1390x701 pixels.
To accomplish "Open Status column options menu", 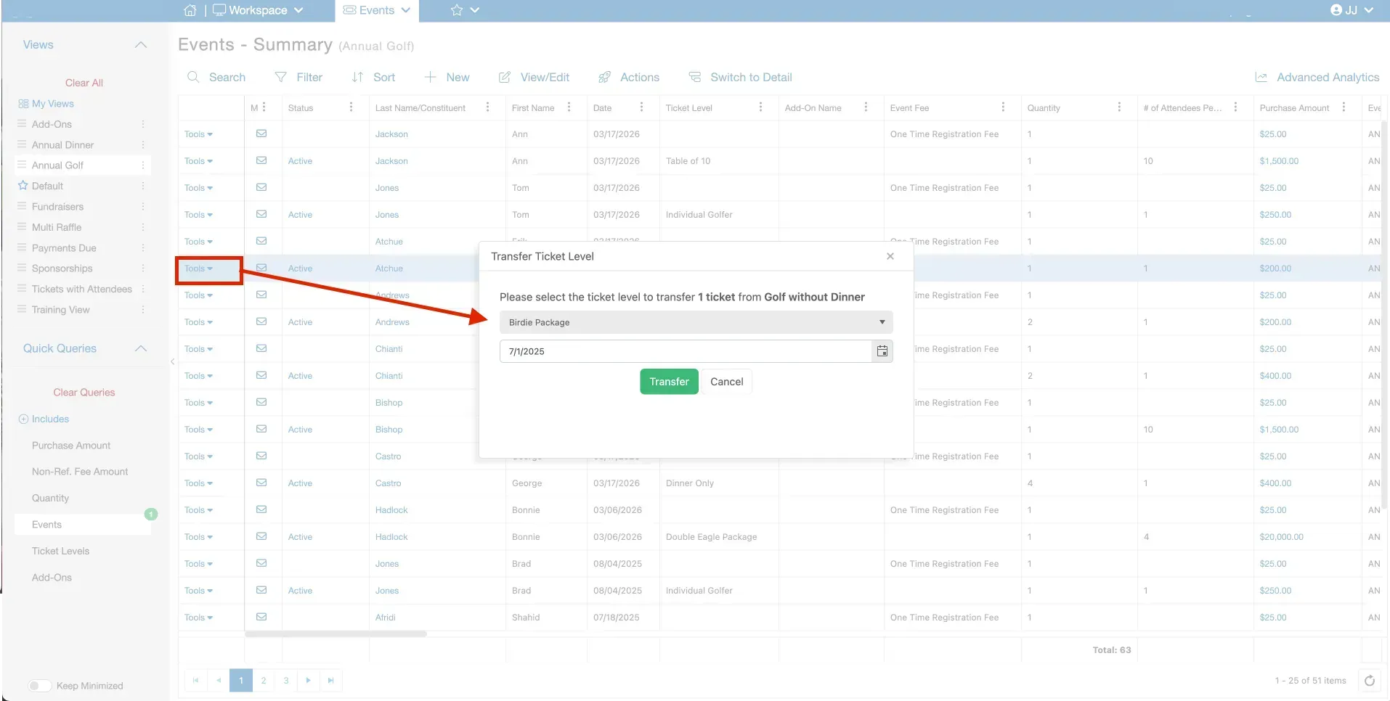I will [351, 107].
